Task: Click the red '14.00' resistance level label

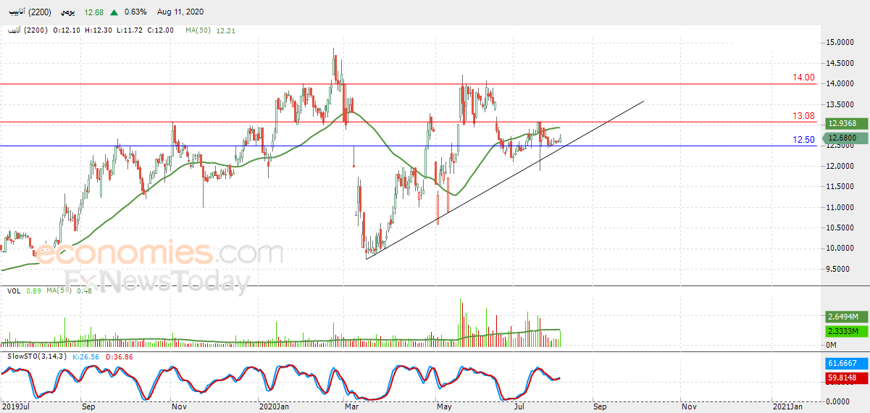Action: 804,77
